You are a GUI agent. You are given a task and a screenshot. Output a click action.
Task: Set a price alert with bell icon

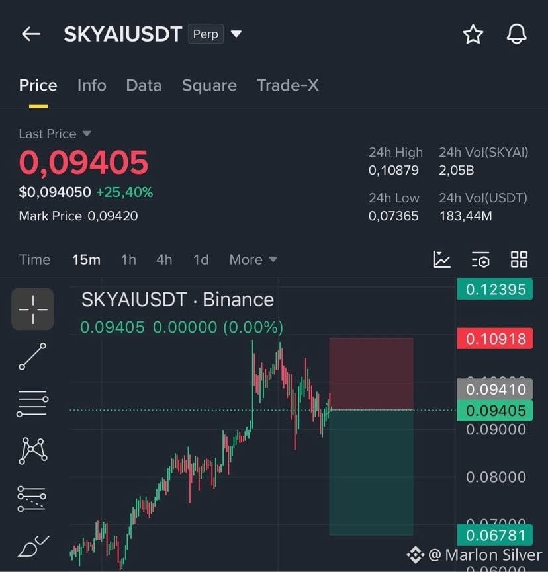click(516, 34)
